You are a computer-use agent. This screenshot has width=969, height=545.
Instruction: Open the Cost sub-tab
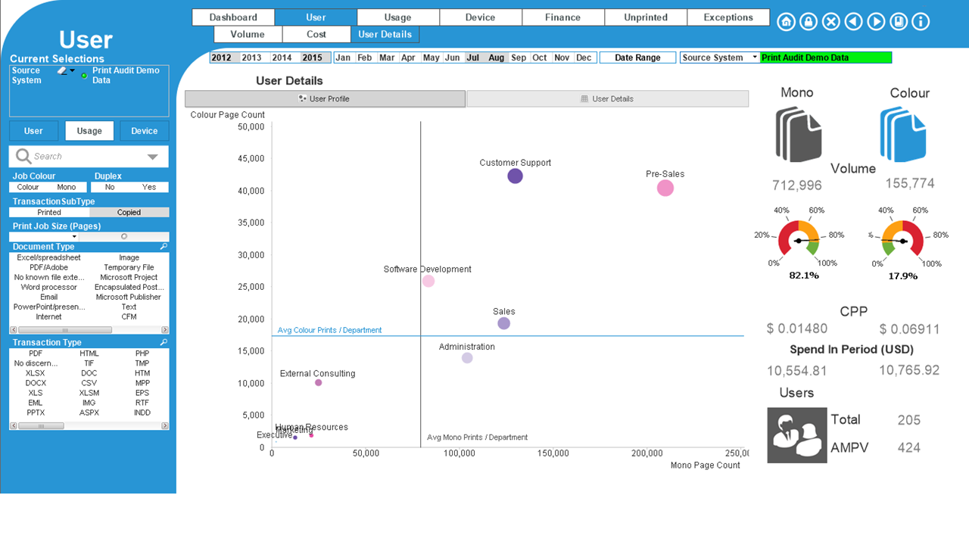coord(316,34)
